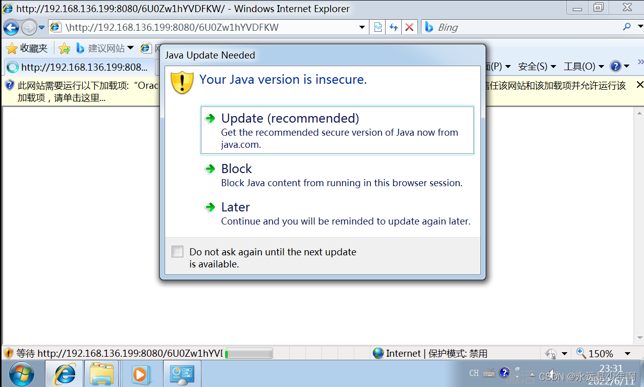
Task: Expand the address bar history dropdown
Action: pyautogui.click(x=362, y=27)
